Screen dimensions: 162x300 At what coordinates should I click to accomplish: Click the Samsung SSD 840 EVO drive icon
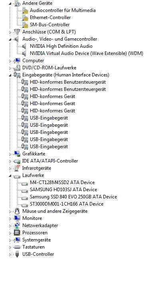(x=25, y=198)
